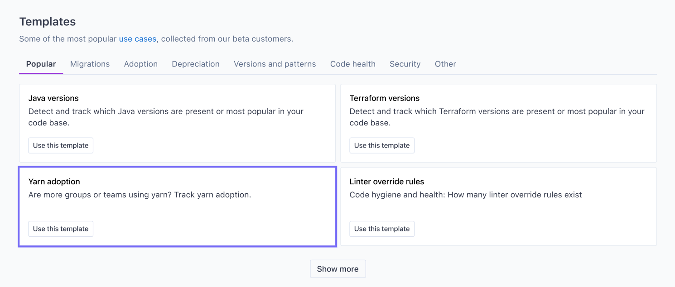Switch to the Popular tab

click(41, 64)
